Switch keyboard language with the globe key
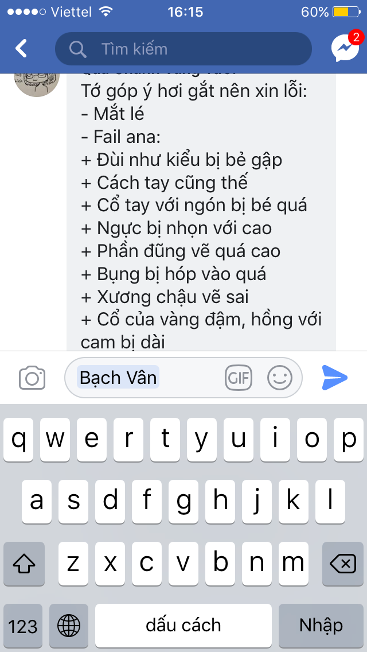The image size is (367, 652). [69, 626]
